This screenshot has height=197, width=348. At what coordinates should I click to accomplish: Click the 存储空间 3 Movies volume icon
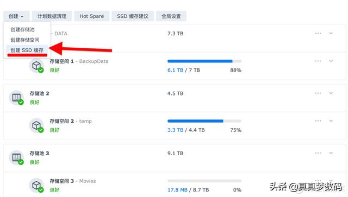click(36, 185)
